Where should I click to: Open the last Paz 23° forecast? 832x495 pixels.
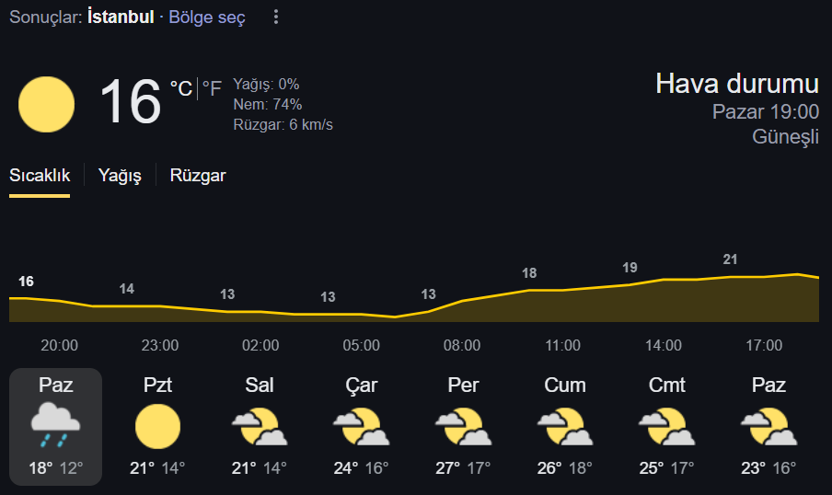tap(768, 427)
